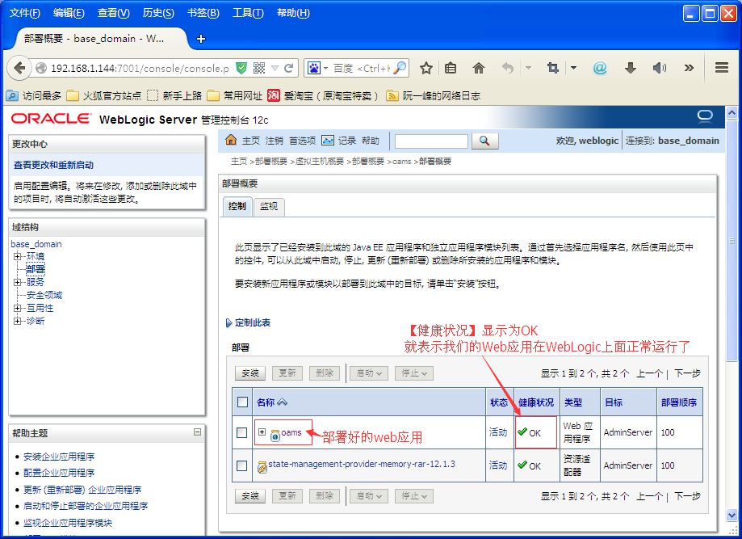Go to browser home page icon

[479, 68]
